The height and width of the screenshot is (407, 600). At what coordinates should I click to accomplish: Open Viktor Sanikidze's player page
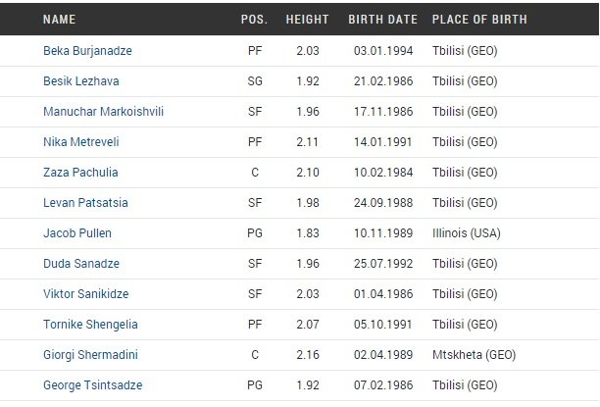(x=86, y=294)
